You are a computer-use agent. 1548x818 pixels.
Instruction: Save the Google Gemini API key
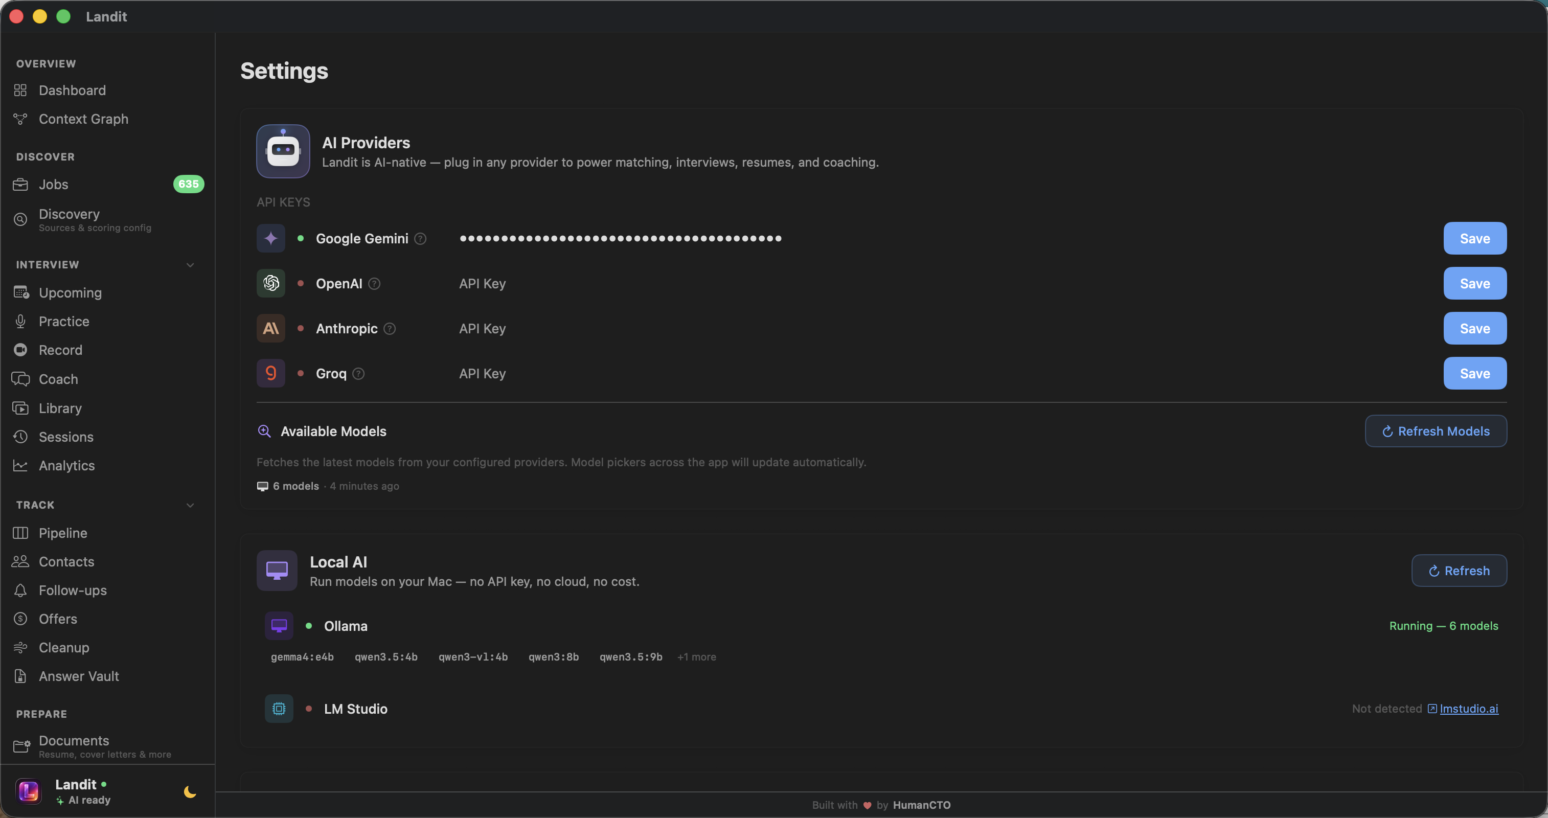1475,238
